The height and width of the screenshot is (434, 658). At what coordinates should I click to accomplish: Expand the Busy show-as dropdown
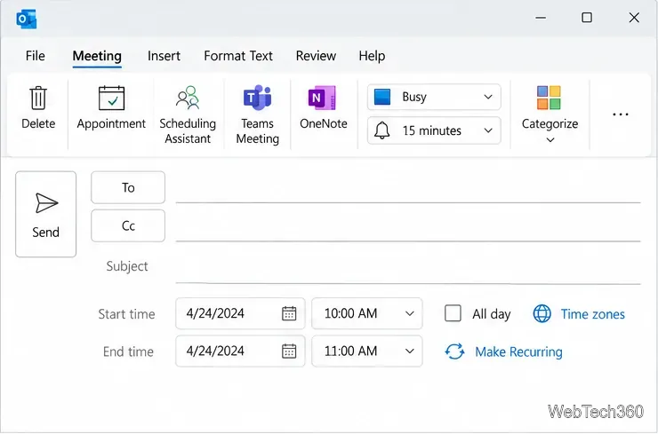coord(487,97)
